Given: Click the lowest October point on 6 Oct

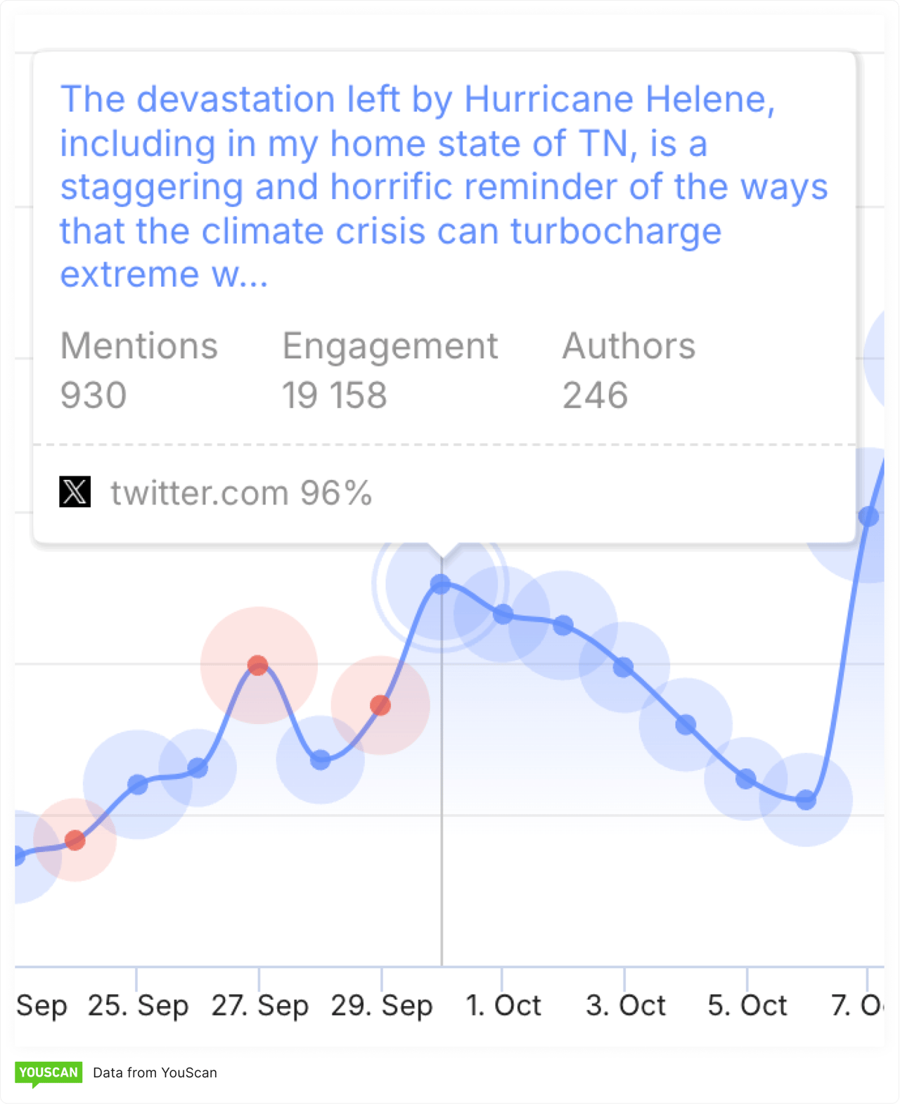Looking at the screenshot, I should click(x=806, y=800).
